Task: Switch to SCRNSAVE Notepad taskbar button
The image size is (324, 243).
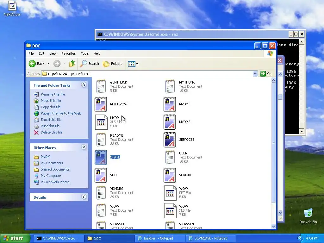Action: coord(211,238)
